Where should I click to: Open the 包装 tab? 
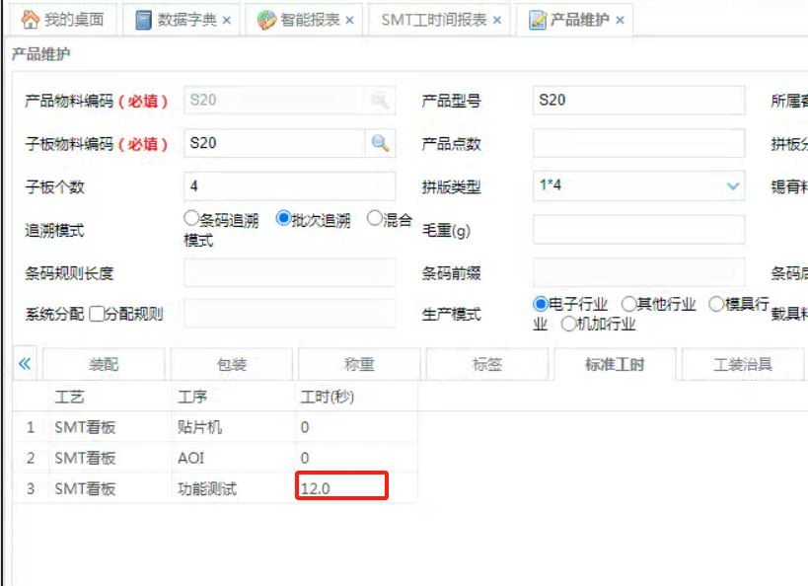coord(232,364)
